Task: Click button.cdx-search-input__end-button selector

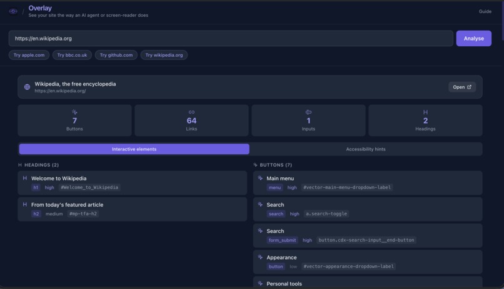Action: (366, 240)
